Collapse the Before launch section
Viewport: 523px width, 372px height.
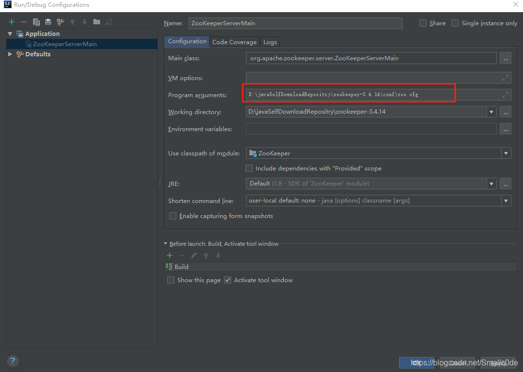(x=165, y=244)
